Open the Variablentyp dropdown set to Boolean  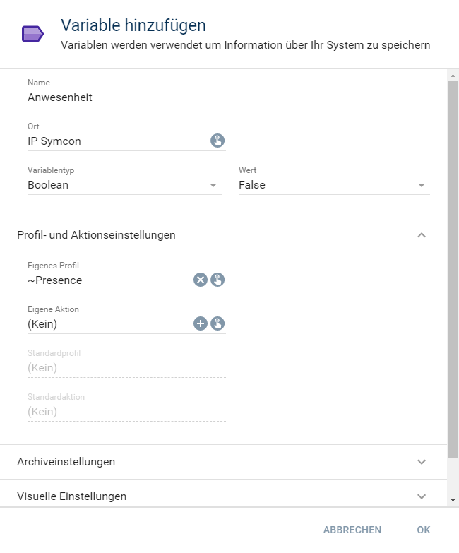tap(124, 185)
